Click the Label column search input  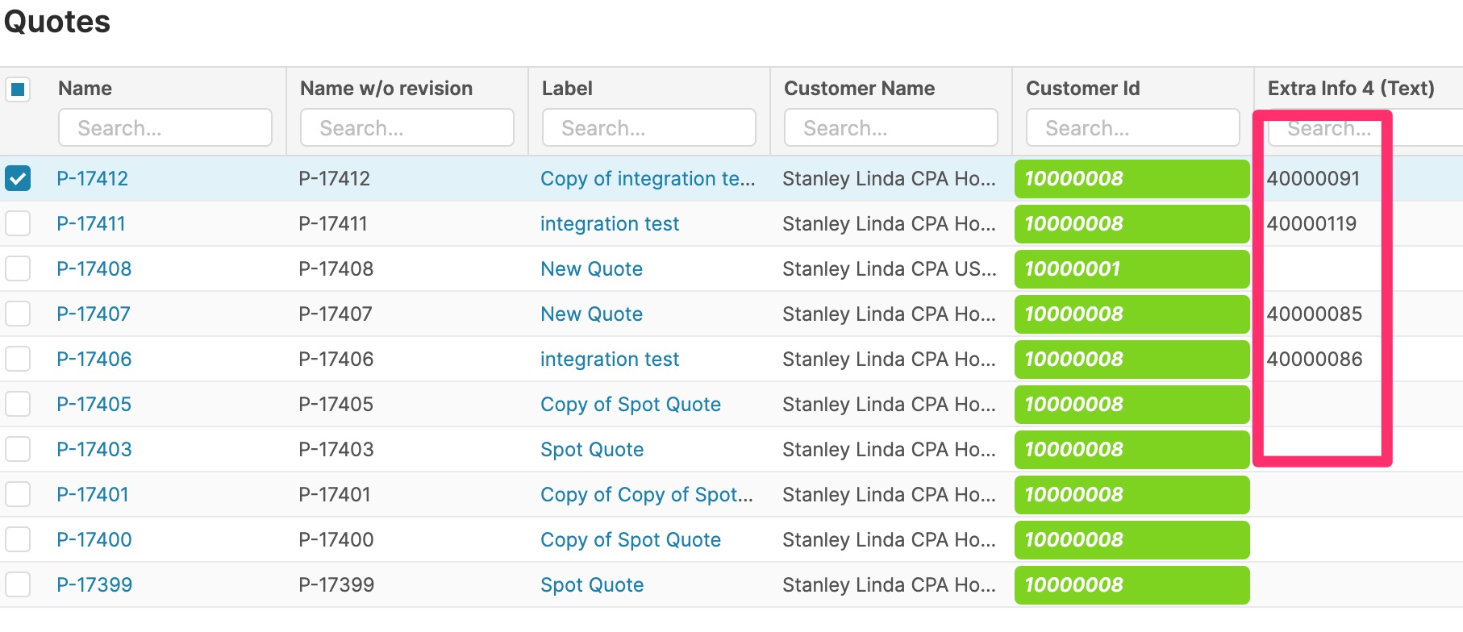(x=648, y=128)
